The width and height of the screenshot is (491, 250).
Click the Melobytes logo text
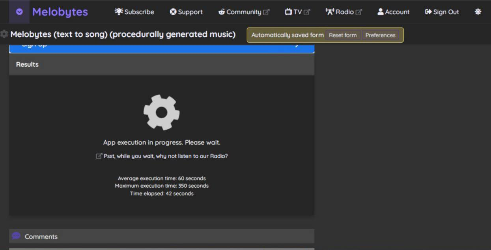coord(60,12)
